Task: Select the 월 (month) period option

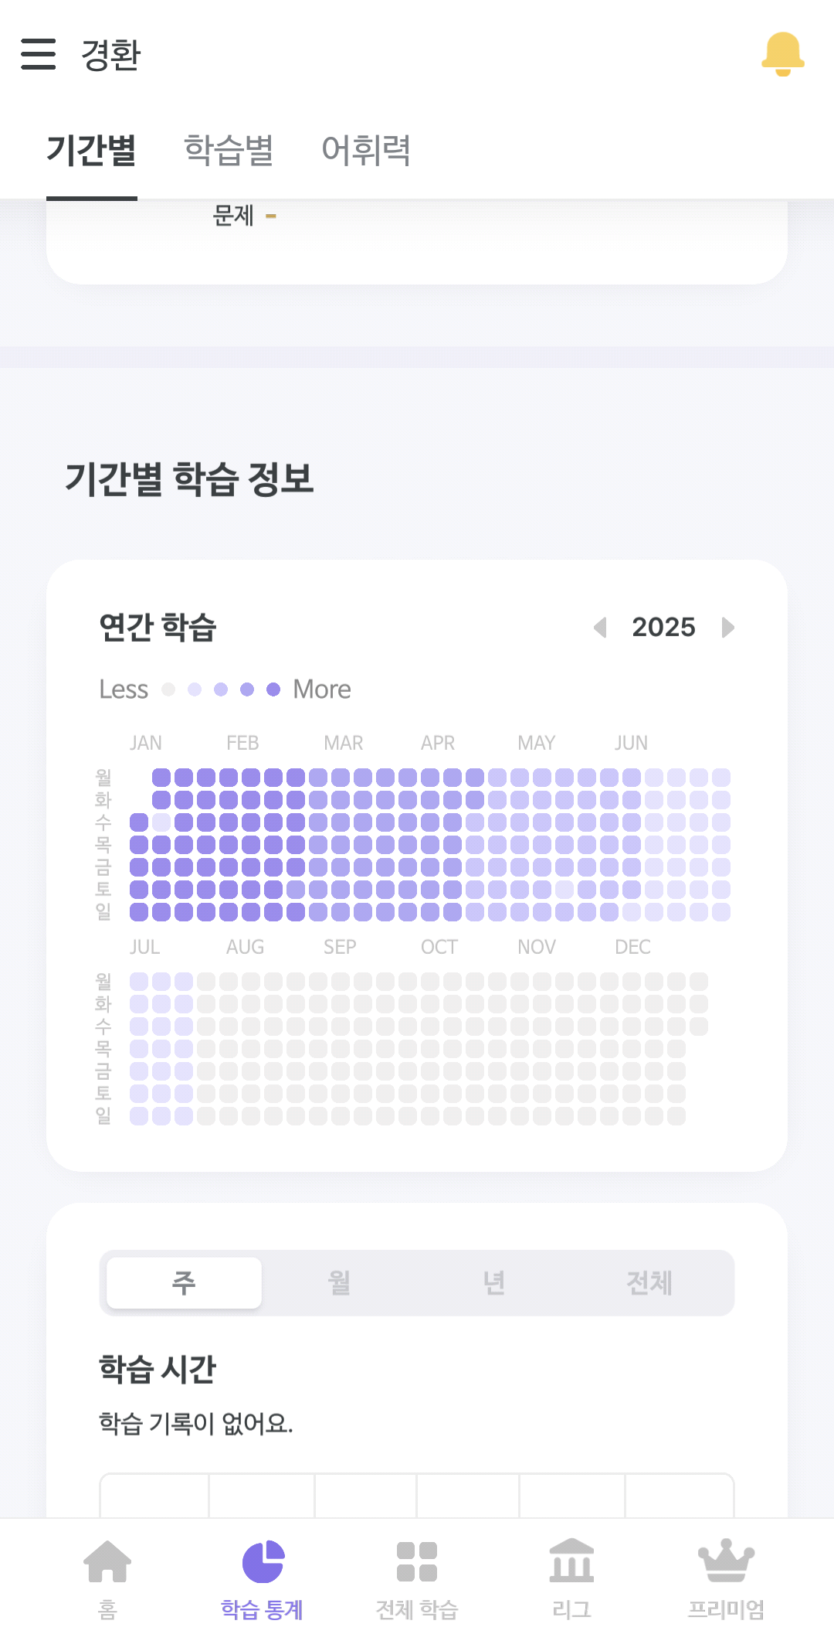Action: tap(339, 1283)
